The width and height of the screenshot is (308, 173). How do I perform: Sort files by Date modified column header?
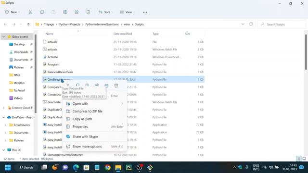123,34
